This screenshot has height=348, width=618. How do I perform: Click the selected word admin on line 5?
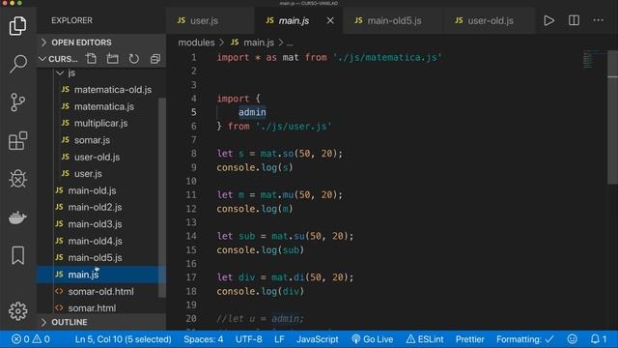point(252,112)
